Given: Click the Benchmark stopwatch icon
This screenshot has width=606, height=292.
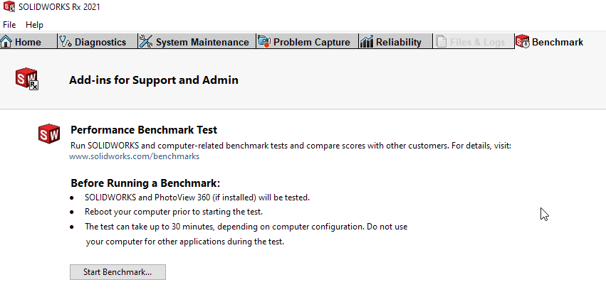Looking at the screenshot, I should [523, 42].
